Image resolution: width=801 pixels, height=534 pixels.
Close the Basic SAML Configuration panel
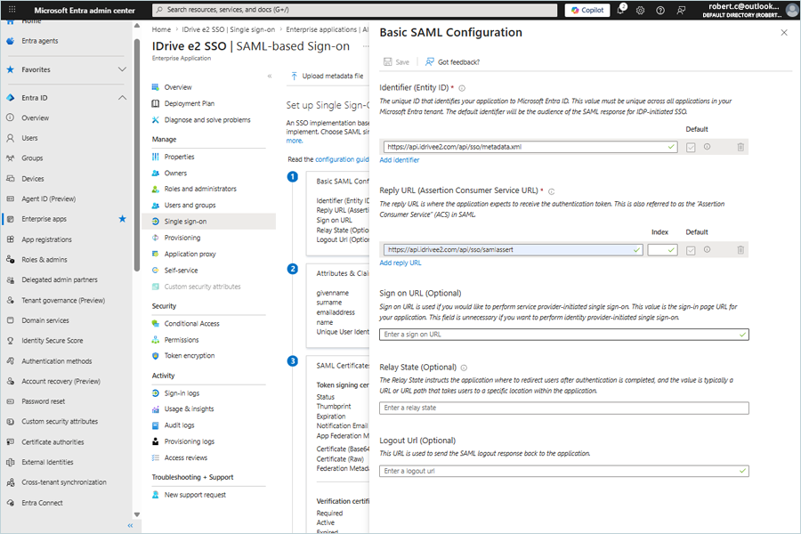click(x=784, y=33)
